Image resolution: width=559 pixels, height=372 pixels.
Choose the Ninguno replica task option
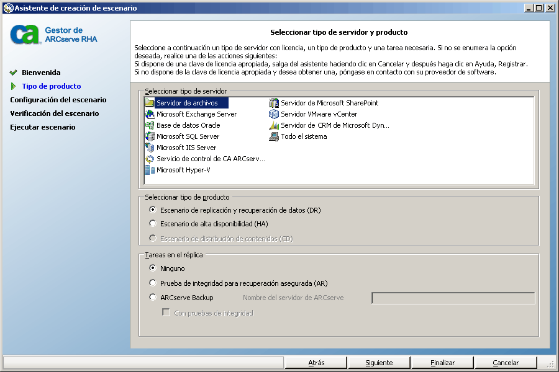tap(153, 268)
